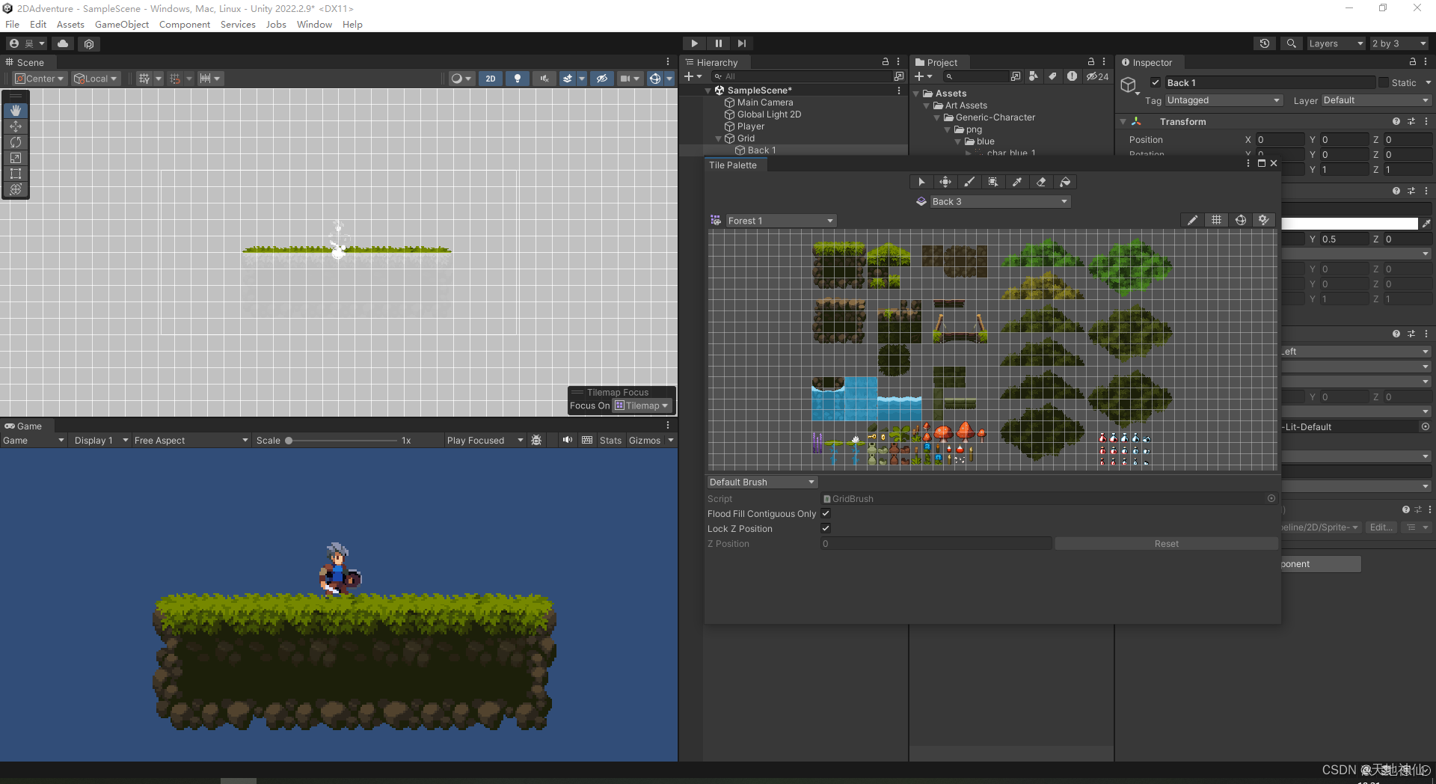Select the Rotate tool in Scene toolbar
The image size is (1436, 784).
16,142
